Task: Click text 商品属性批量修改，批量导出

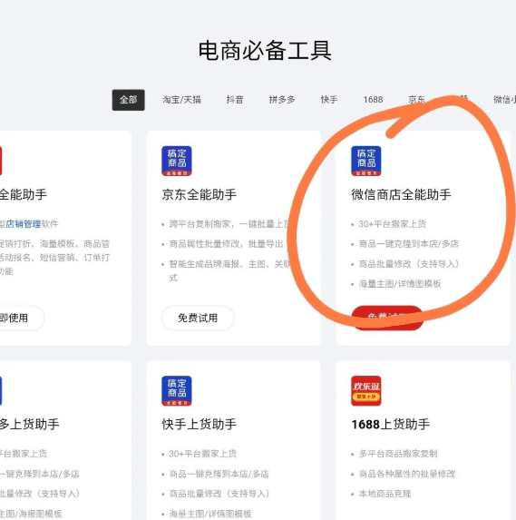Action: point(226,244)
